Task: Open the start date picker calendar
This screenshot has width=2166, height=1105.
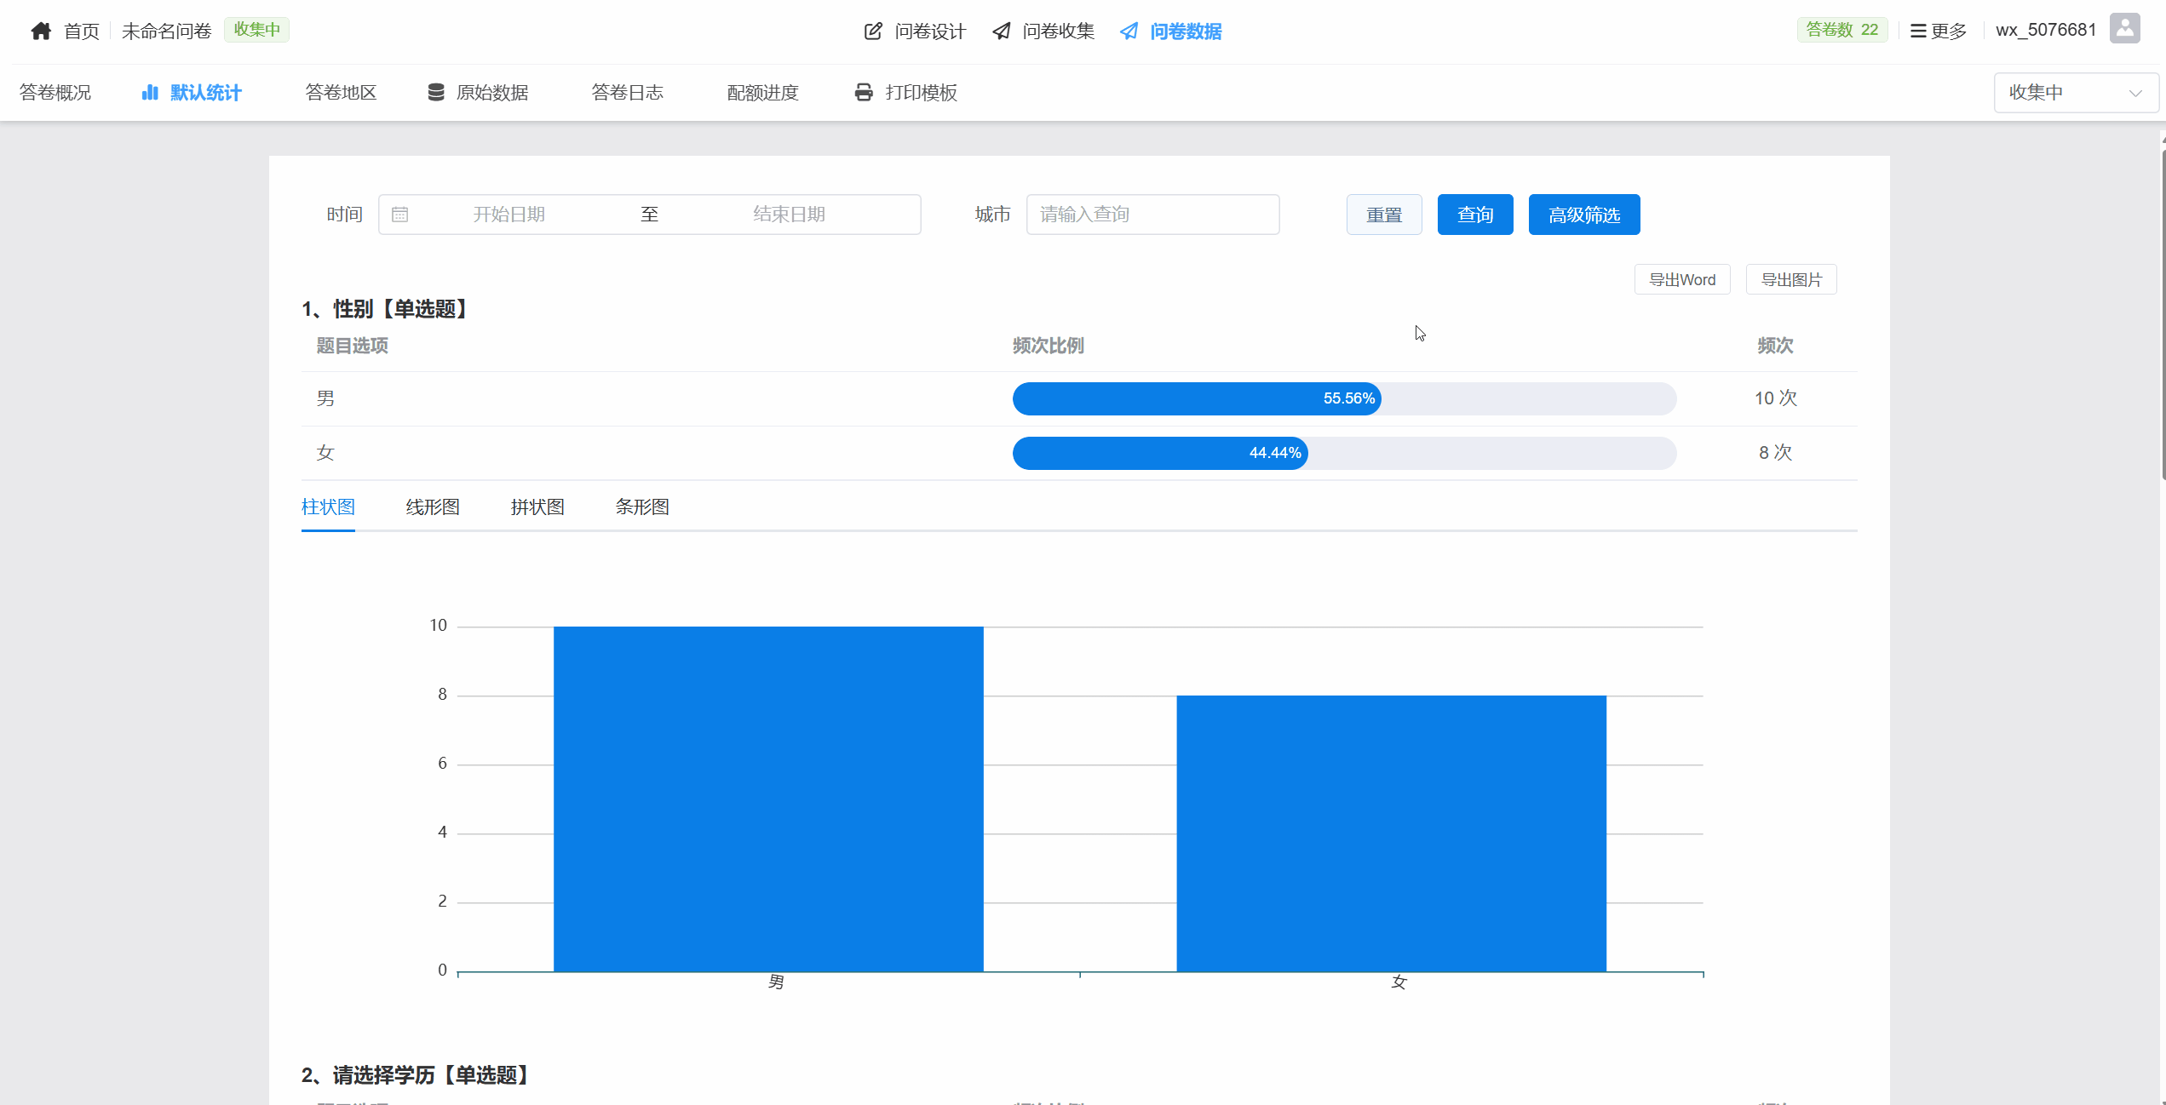Action: [509, 215]
